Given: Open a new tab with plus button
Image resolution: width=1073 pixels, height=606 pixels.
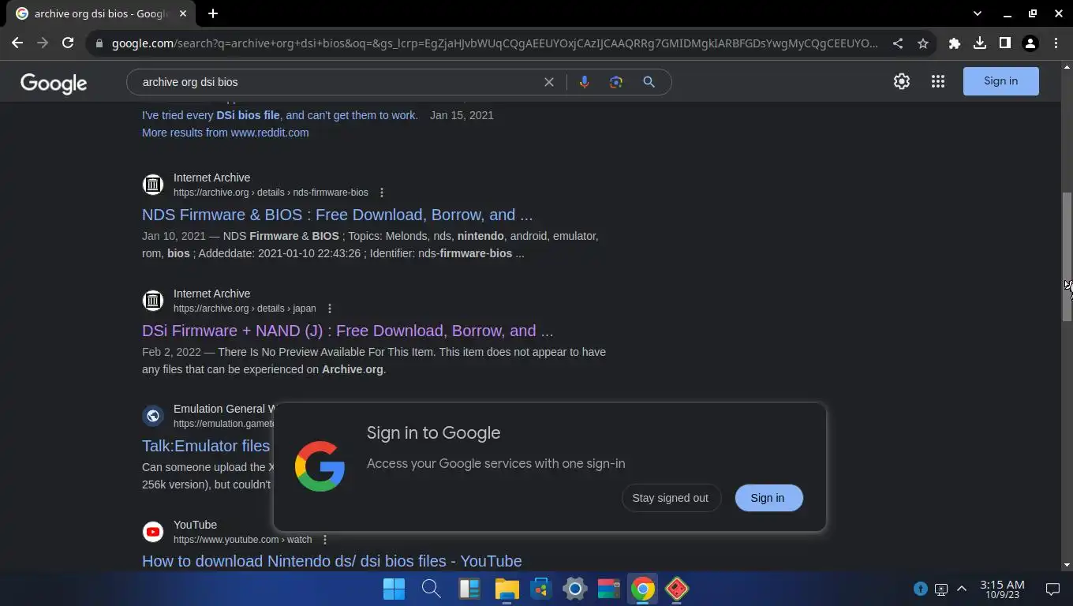Looking at the screenshot, I should pyautogui.click(x=213, y=13).
